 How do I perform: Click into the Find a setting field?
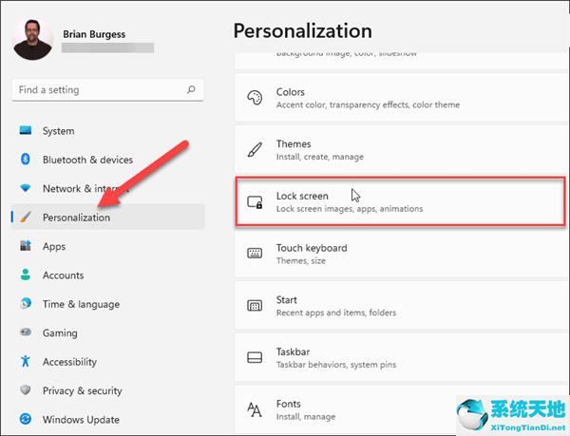tap(95, 90)
